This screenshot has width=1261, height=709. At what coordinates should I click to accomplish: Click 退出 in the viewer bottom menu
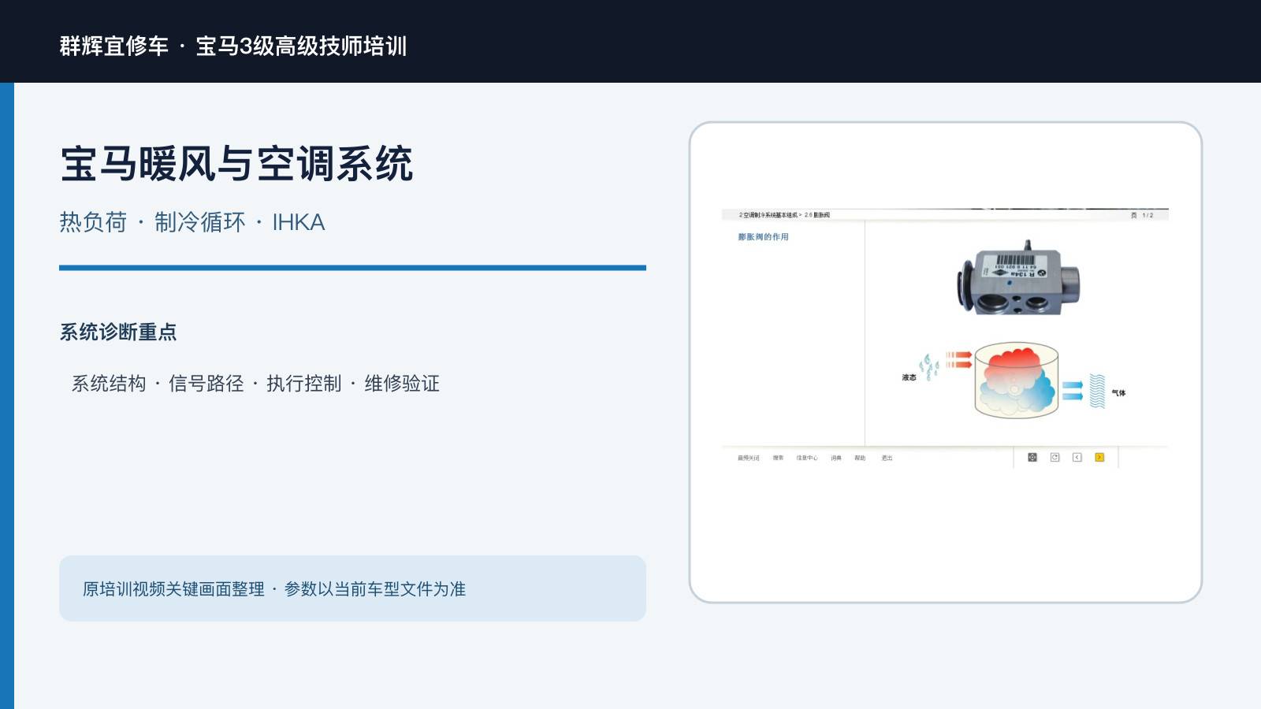click(x=887, y=458)
